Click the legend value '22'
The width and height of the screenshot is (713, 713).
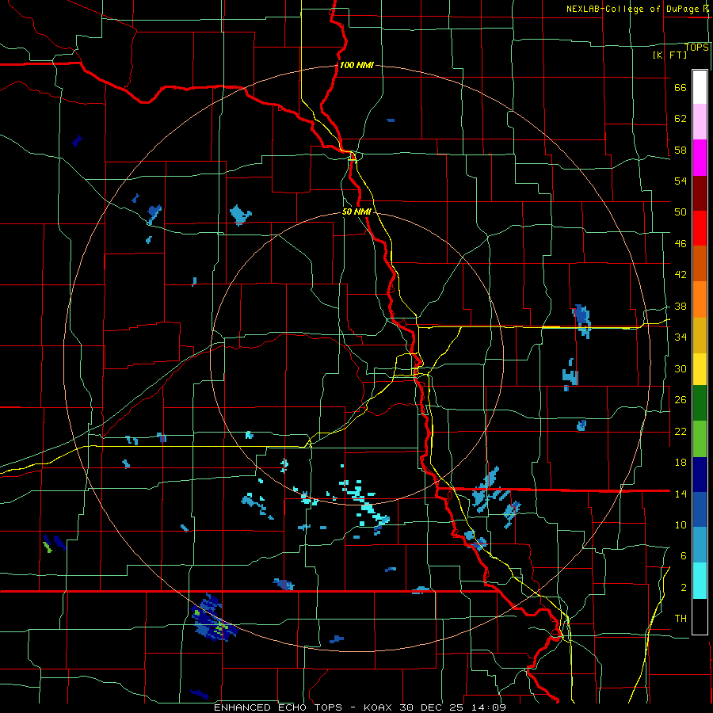point(681,432)
